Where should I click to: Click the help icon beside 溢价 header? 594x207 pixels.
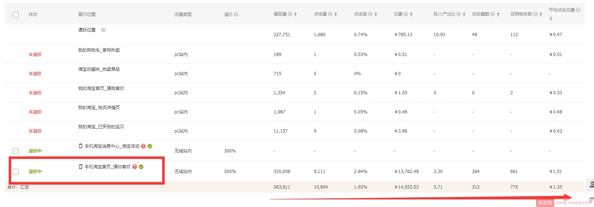pyautogui.click(x=236, y=14)
